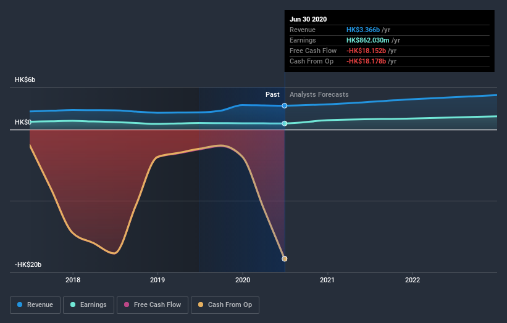
Task: Toggle the Earnings legend button
Action: tap(88, 305)
